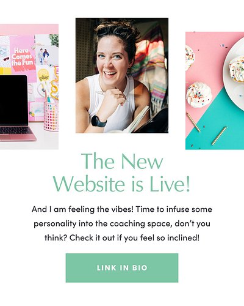Click the yellow round sticker on mood board
The image size is (244, 306).
coord(43,75)
